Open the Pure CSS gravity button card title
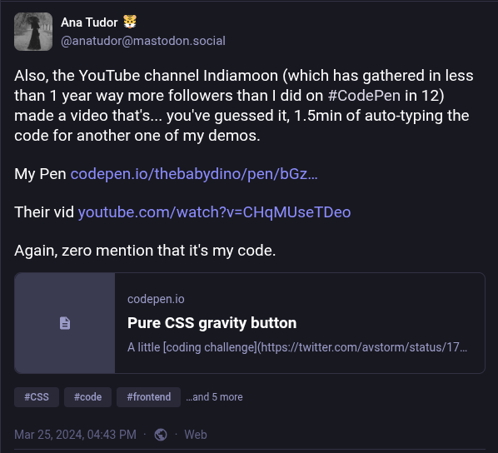Image resolution: width=498 pixels, height=453 pixels. pyautogui.click(x=212, y=323)
